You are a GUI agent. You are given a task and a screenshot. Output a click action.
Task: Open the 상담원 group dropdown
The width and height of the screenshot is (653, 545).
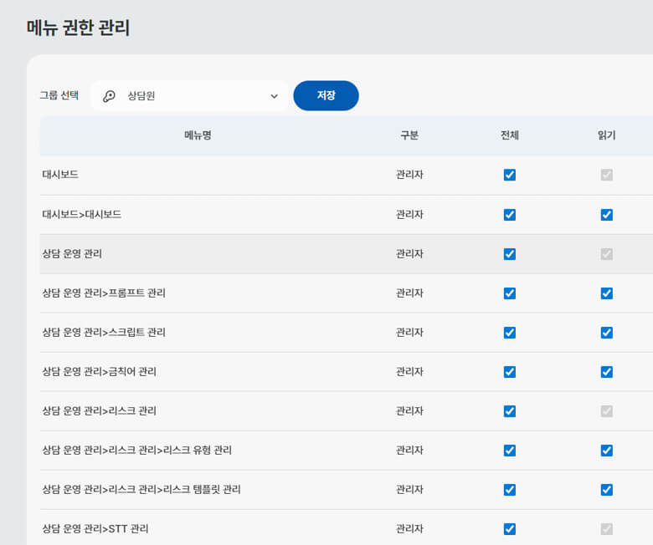point(189,96)
